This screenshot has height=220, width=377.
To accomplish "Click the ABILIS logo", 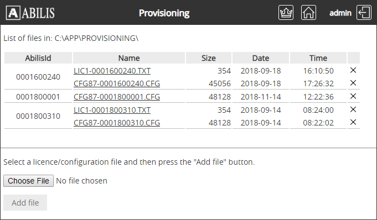I will coord(30,13).
